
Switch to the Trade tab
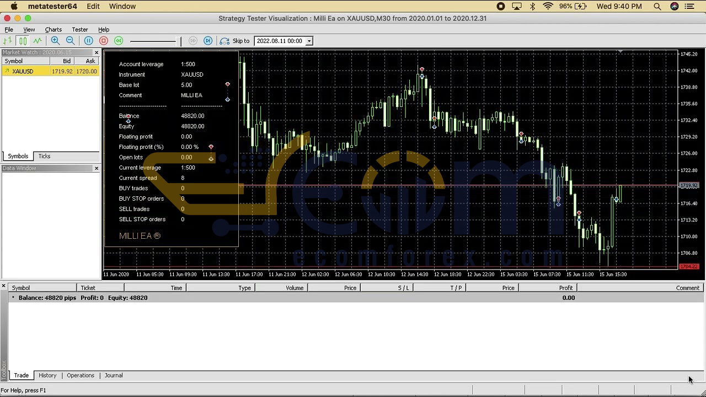pos(21,375)
